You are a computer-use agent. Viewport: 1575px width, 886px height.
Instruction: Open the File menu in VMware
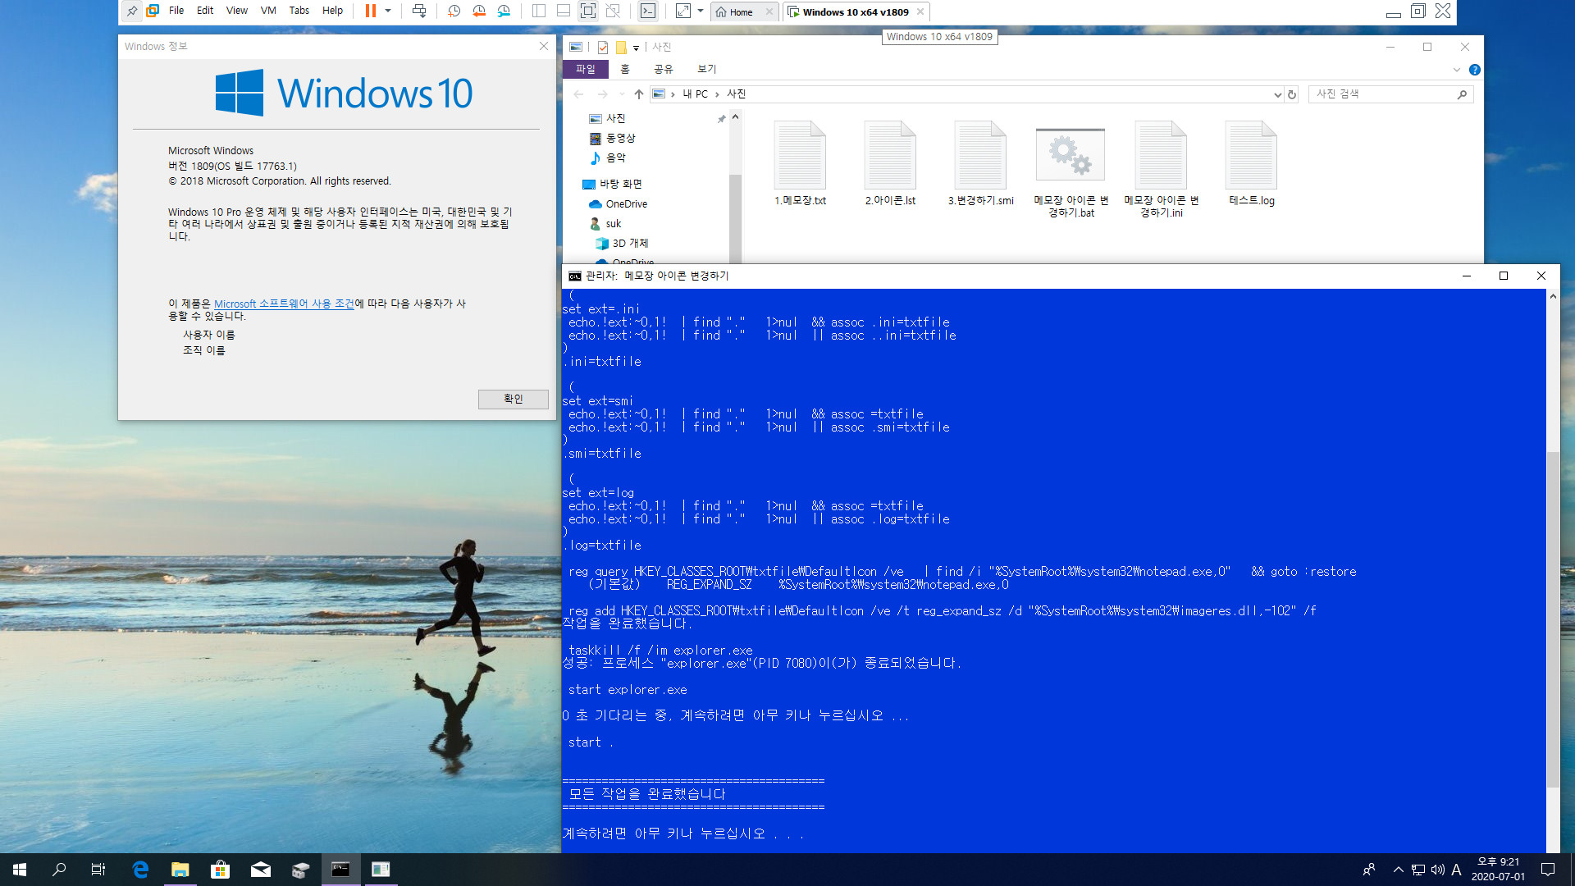coord(176,11)
